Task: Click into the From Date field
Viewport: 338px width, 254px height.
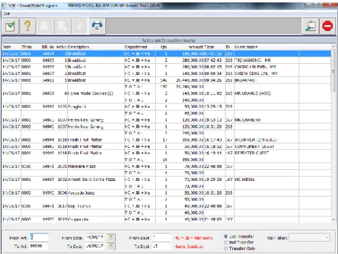Action: (94, 238)
